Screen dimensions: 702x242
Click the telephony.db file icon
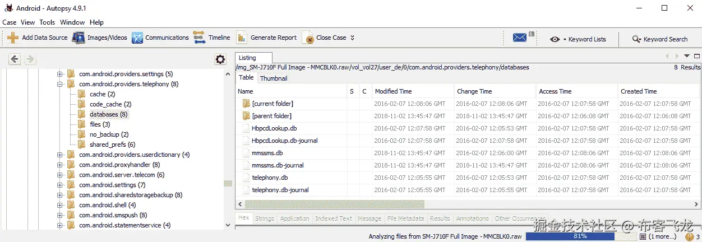coord(246,178)
